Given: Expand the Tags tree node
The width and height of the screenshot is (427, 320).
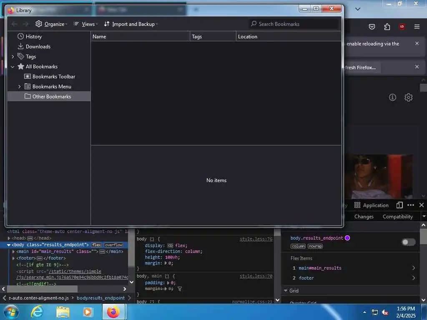Looking at the screenshot, I should click(x=13, y=57).
